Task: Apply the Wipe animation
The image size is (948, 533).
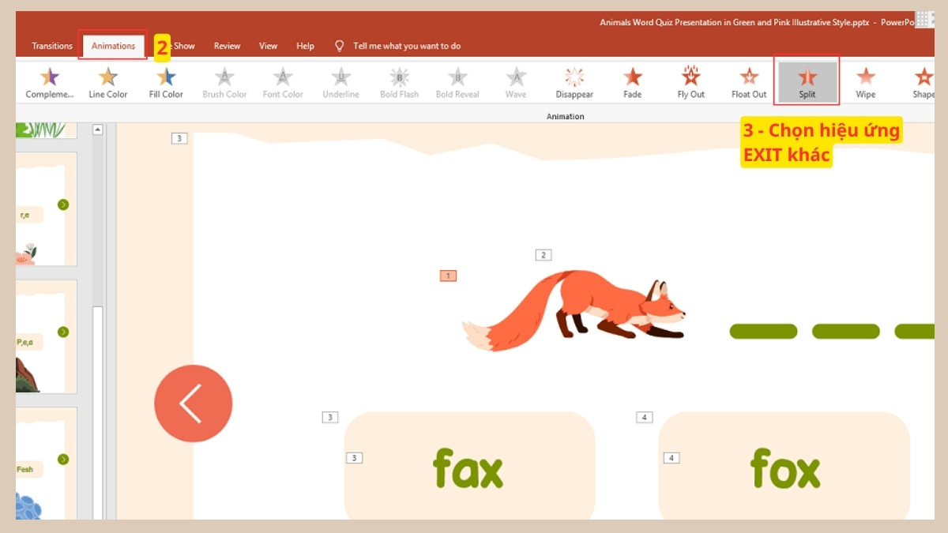Action: coord(865,81)
